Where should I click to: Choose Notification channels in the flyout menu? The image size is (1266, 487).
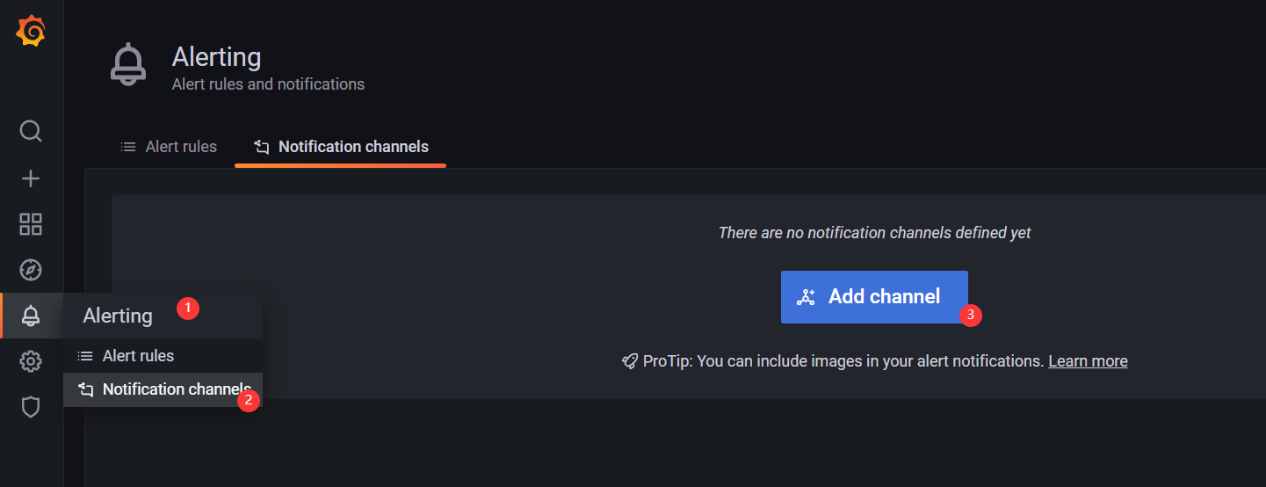[x=163, y=389]
